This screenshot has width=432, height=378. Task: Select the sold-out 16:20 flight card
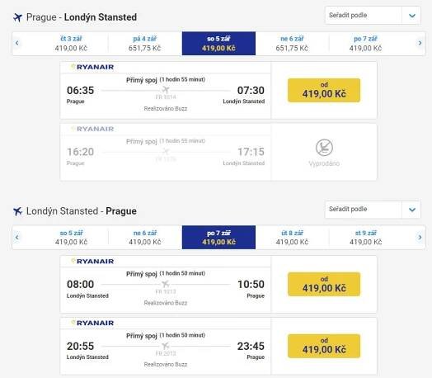(218, 152)
